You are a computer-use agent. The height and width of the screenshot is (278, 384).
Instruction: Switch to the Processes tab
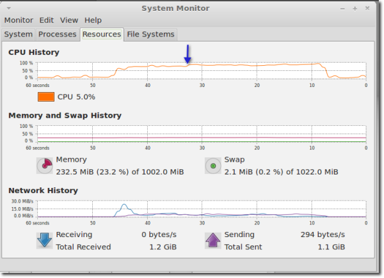coord(58,35)
